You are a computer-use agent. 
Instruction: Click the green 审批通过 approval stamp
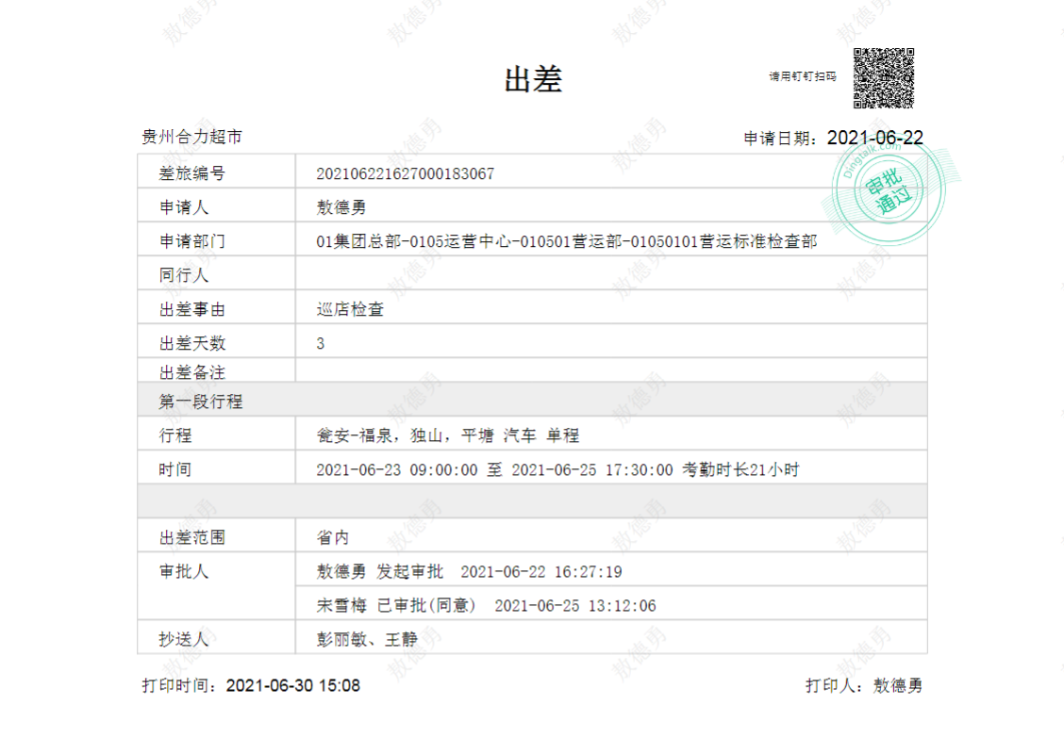point(883,189)
